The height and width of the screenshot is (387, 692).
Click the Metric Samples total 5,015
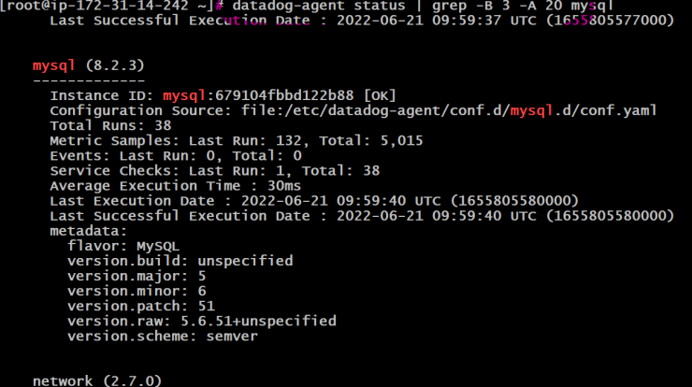pyautogui.click(x=401, y=141)
